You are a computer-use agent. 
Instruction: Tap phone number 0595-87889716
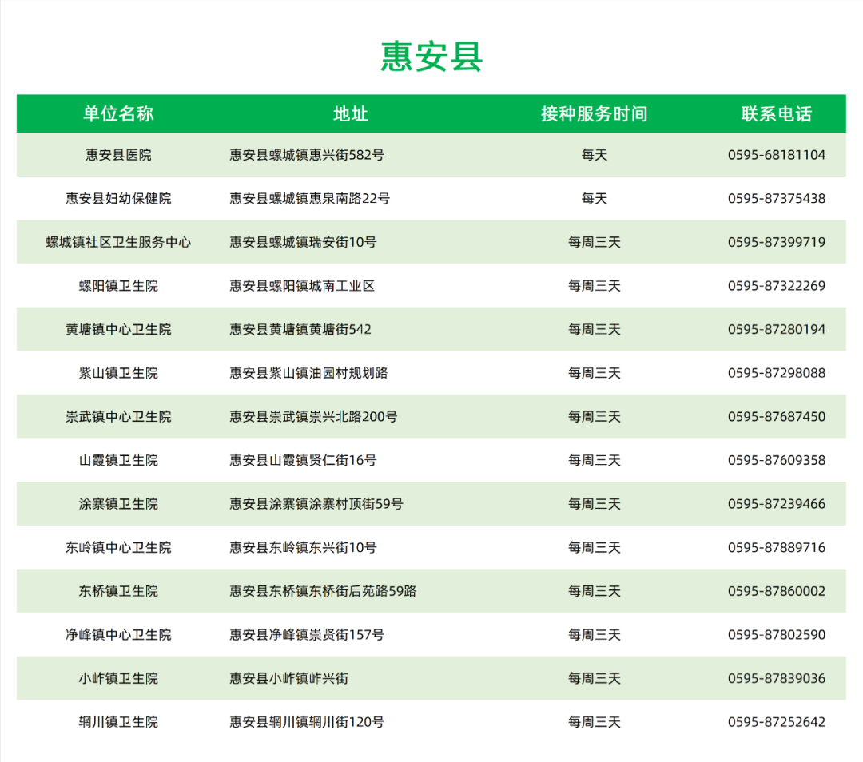(x=776, y=547)
